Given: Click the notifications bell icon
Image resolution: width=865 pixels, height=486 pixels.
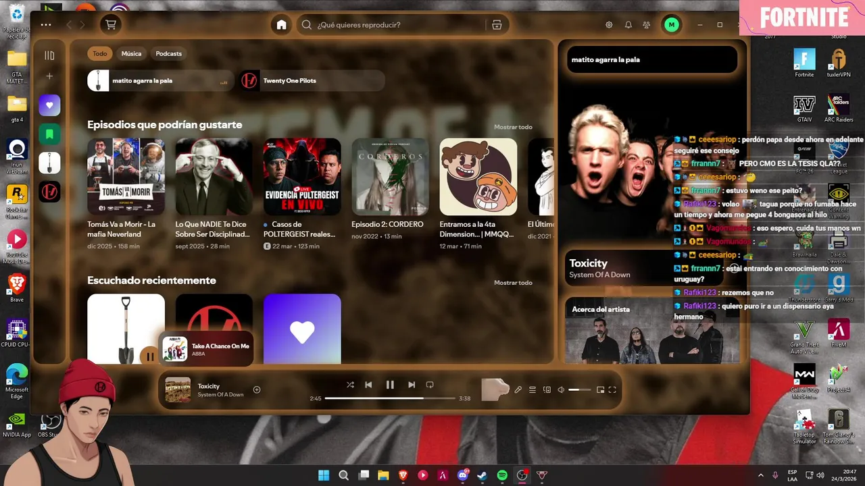Looking at the screenshot, I should pos(628,25).
